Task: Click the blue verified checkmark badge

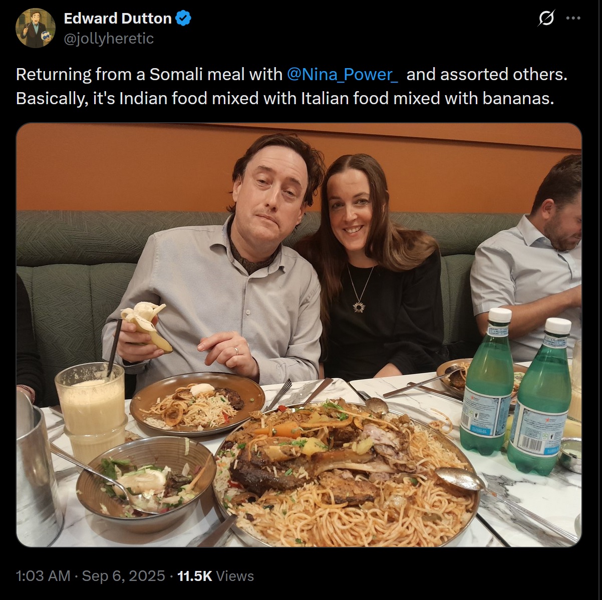Action: pos(184,19)
